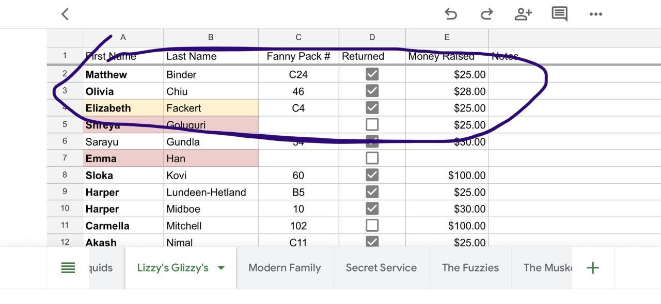Check Returned checkbox for Emma Han
The width and height of the screenshot is (661, 304).
tap(372, 158)
